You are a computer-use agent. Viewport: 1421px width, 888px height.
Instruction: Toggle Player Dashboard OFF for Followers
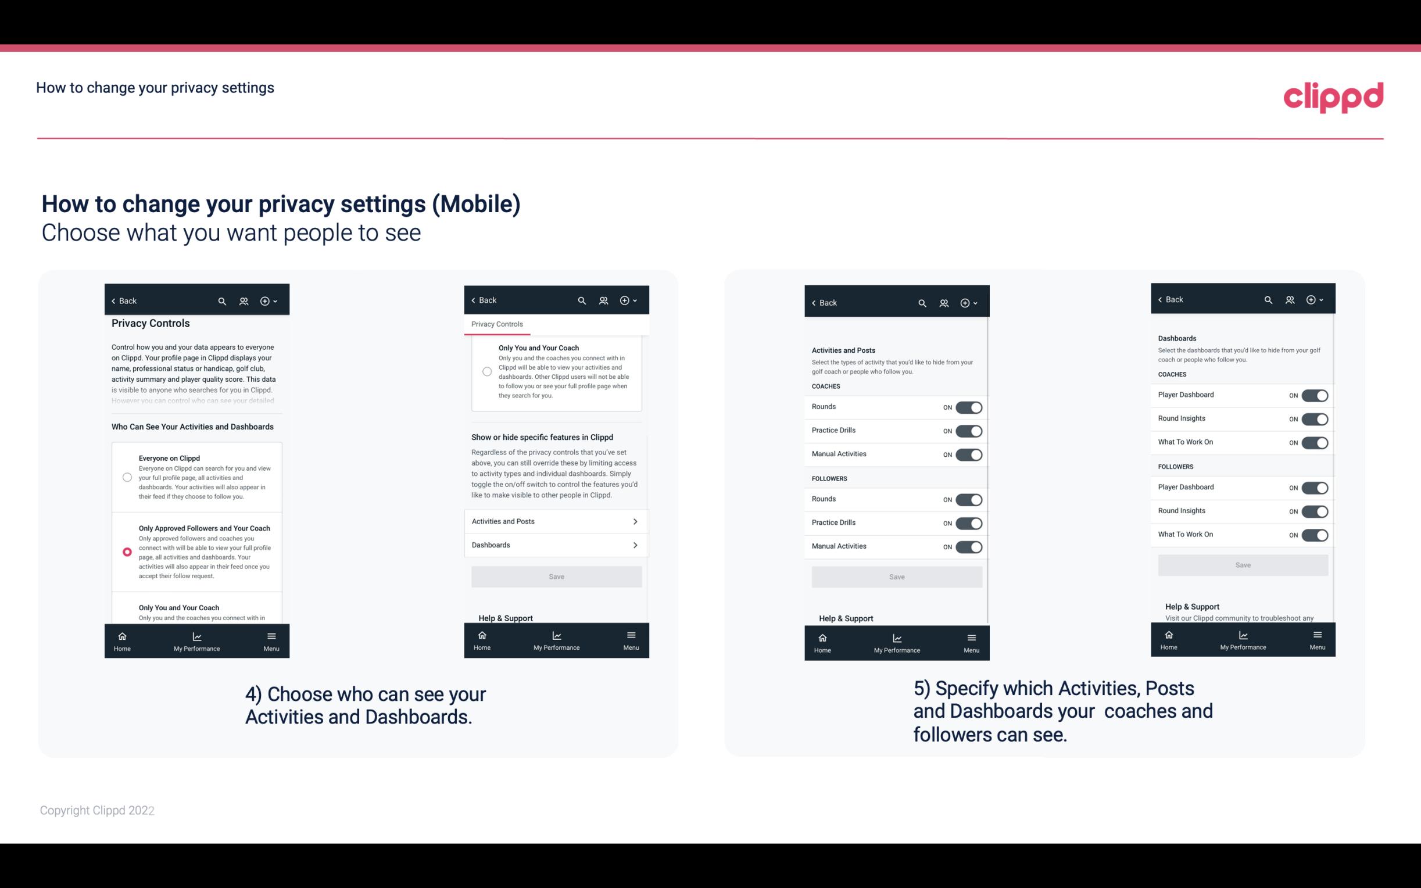(1315, 487)
